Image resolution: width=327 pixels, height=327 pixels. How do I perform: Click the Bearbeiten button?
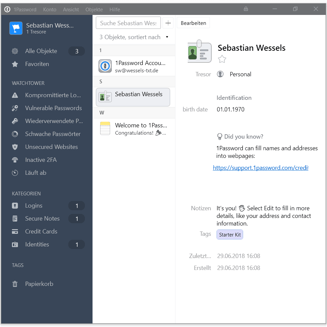point(193,23)
